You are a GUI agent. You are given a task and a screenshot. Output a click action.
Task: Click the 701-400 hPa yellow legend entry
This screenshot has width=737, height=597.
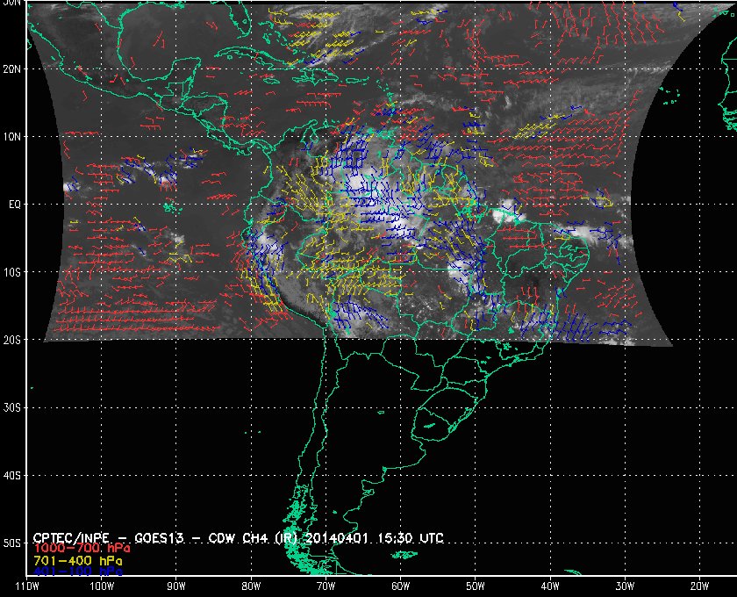coord(77,561)
